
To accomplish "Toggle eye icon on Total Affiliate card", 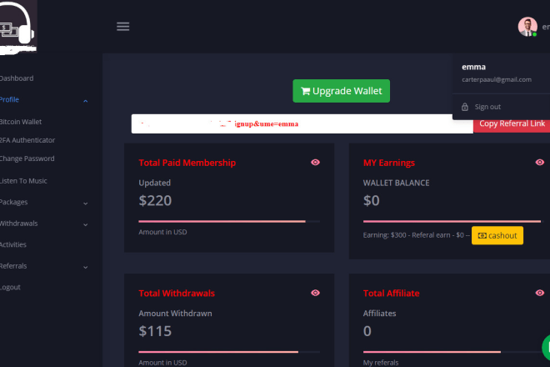I will [x=539, y=293].
